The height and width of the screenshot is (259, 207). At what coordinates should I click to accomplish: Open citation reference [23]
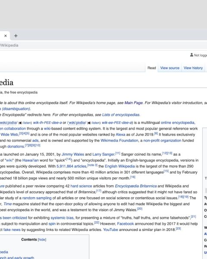coord(178,228)
